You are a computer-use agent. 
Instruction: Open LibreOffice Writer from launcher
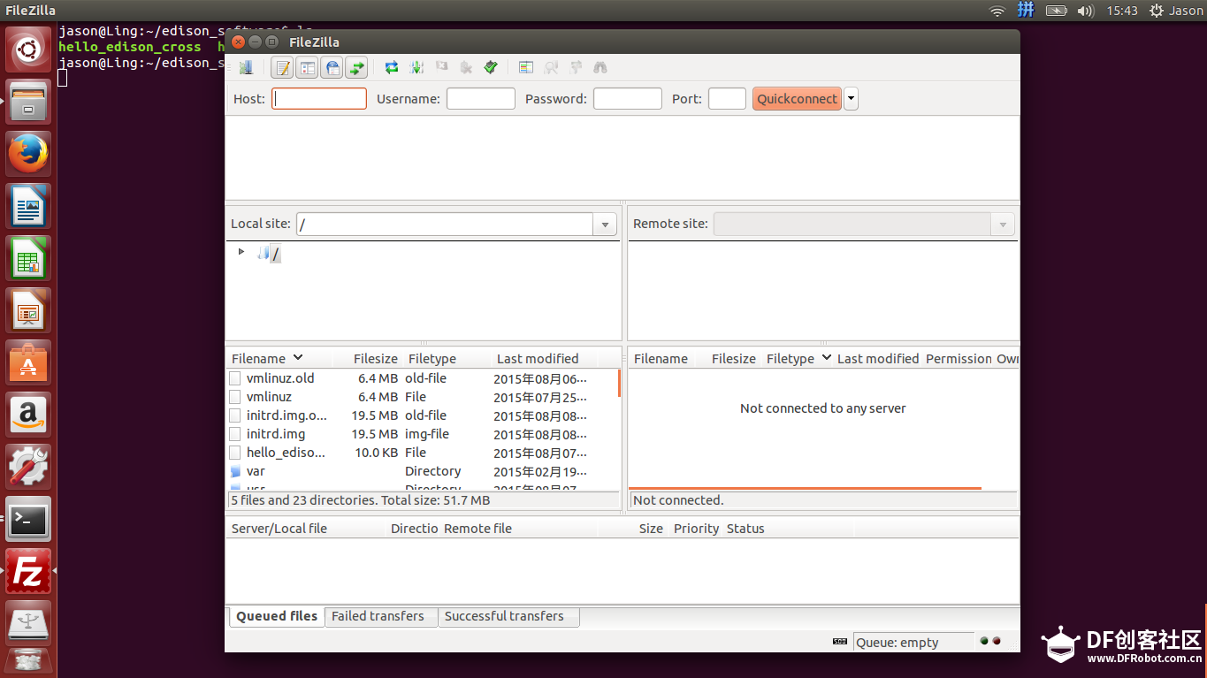(x=29, y=206)
